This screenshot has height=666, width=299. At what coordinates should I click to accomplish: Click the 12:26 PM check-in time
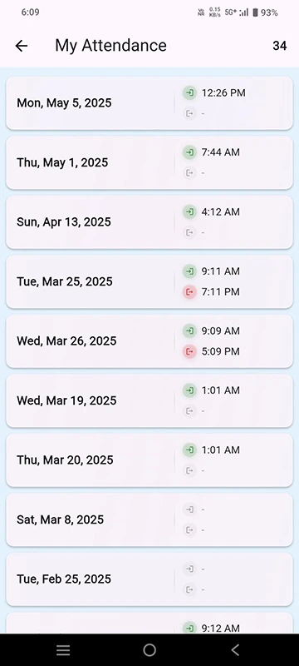tap(223, 92)
